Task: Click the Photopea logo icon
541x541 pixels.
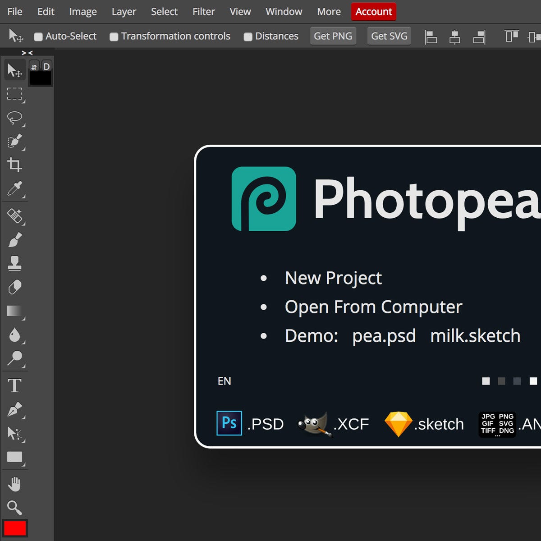Action: (x=264, y=199)
